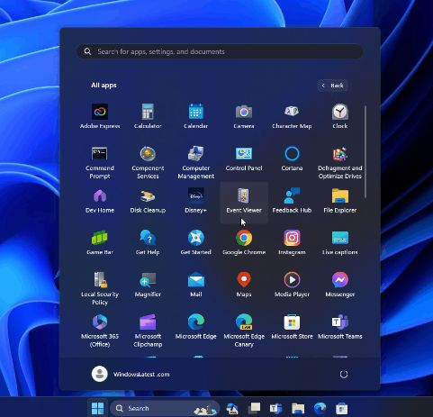Launch Microsoft Edge Canary
433x417 pixels.
click(x=244, y=331)
